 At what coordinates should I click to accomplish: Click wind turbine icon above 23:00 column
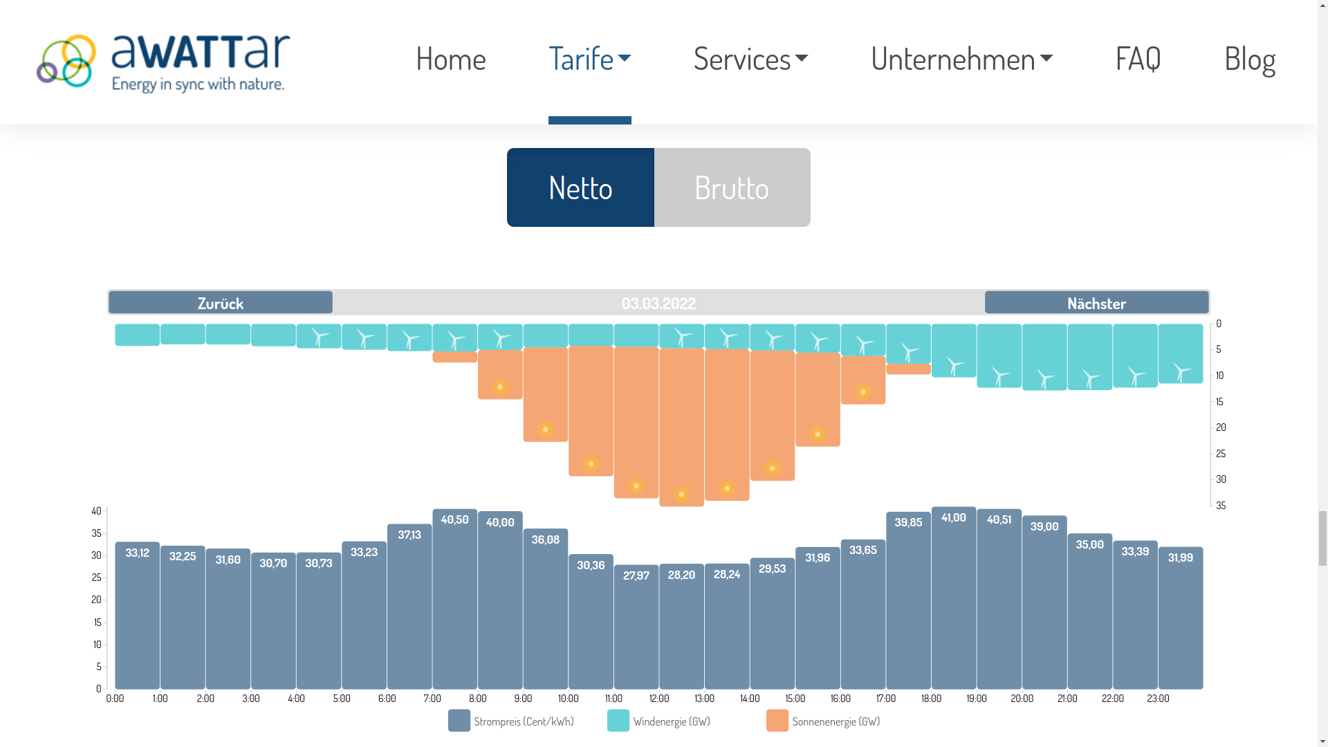point(1181,372)
